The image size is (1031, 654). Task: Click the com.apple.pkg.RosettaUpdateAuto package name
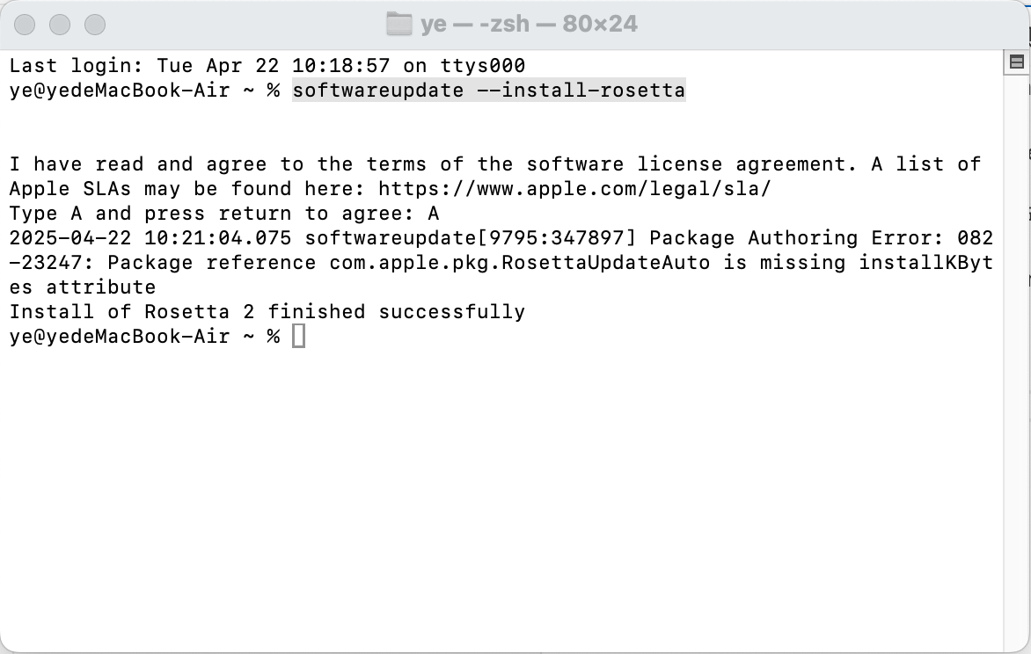519,262
